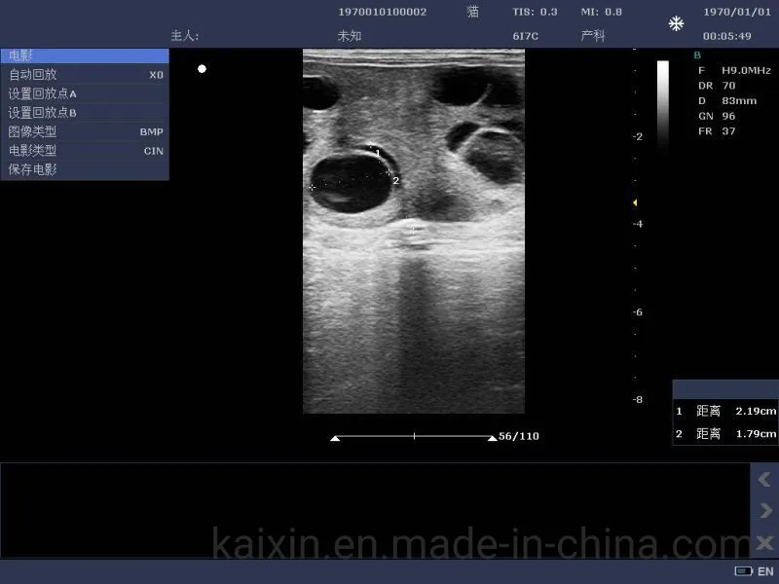
Task: Click the cine frame position slider
Action: tap(414, 437)
